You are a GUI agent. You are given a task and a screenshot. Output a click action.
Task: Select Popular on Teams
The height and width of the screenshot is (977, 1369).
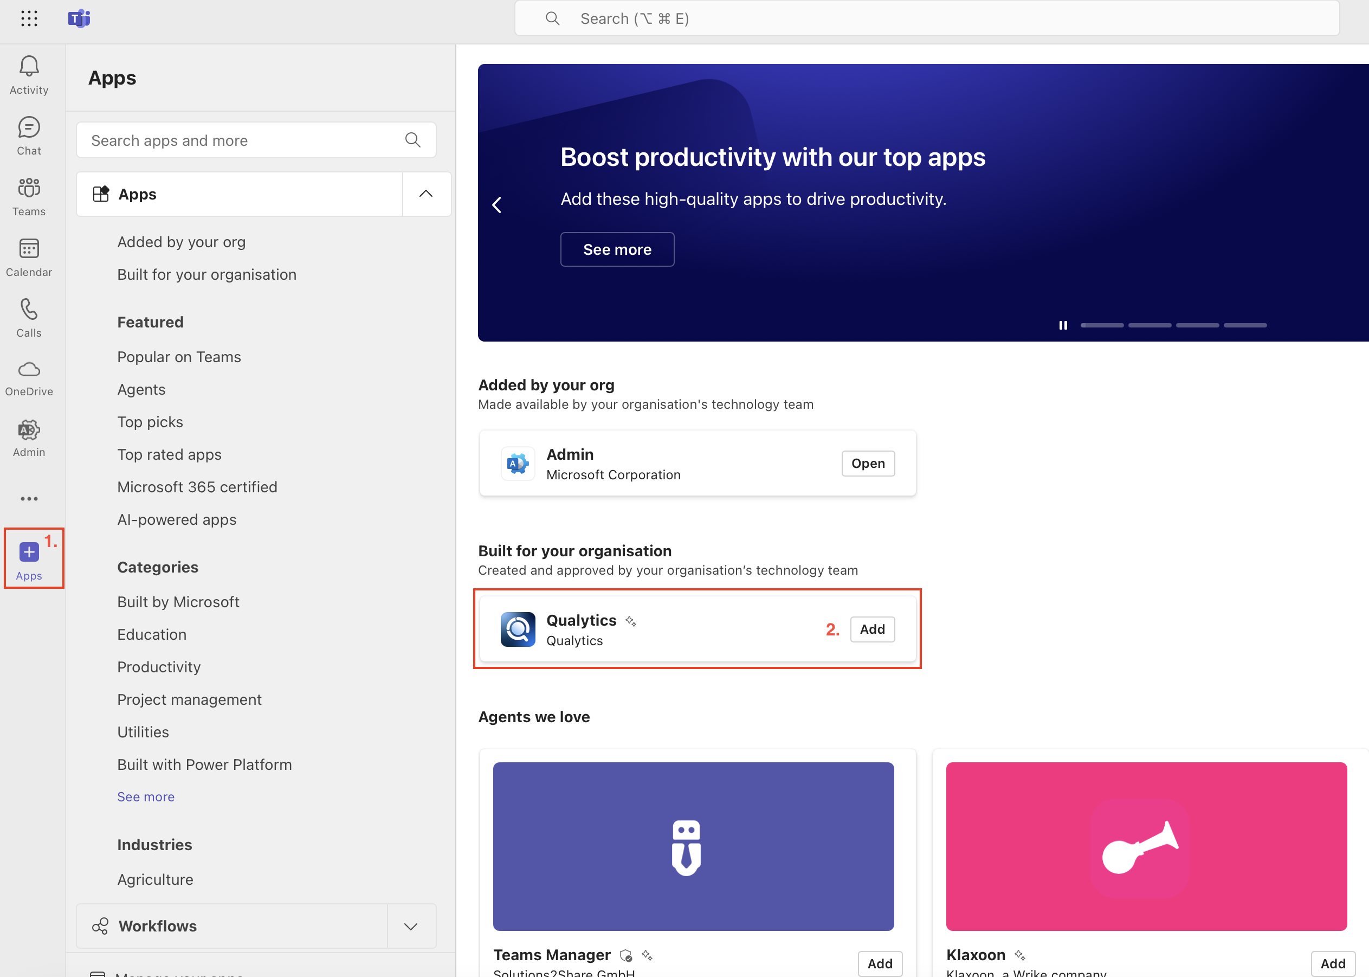pos(178,357)
